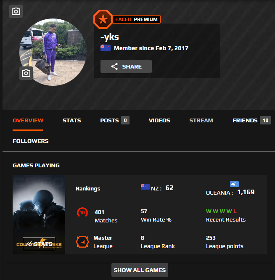Change cover photo via camera icon
This screenshot has width=275, height=280.
tap(16, 11)
